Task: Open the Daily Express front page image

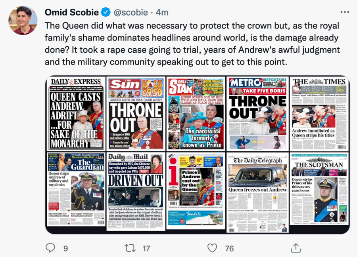Action: pos(76,114)
